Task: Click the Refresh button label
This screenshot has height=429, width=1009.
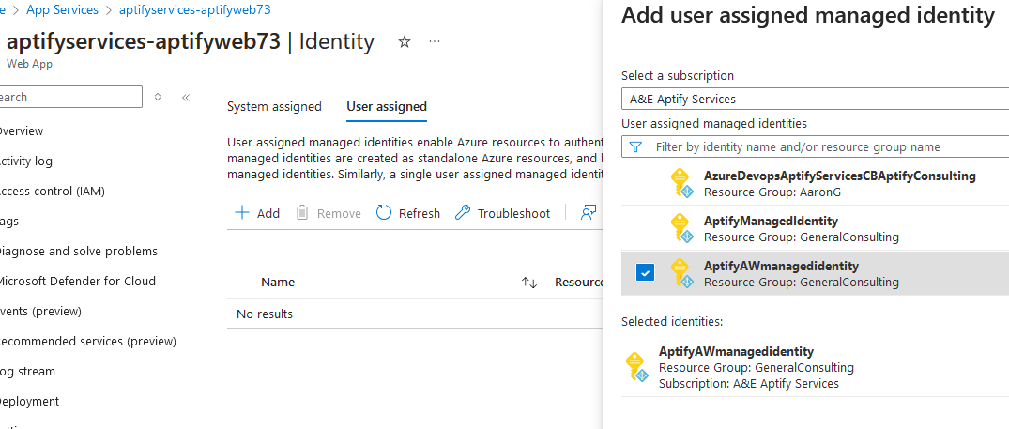Action: coord(420,213)
